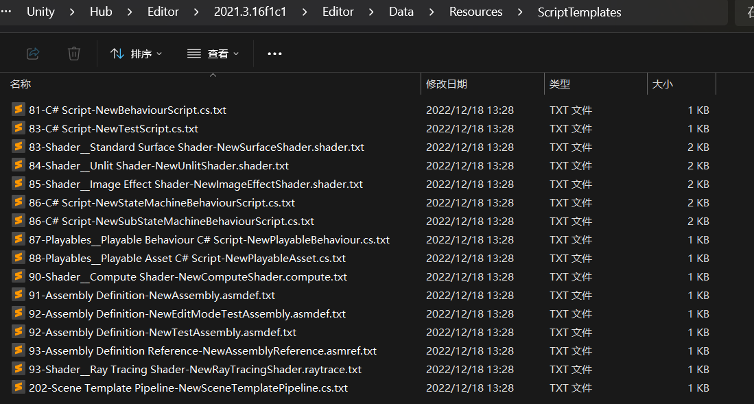
Task: Select 83-Shader__Standard Surface Shader file name
Action: click(196, 147)
